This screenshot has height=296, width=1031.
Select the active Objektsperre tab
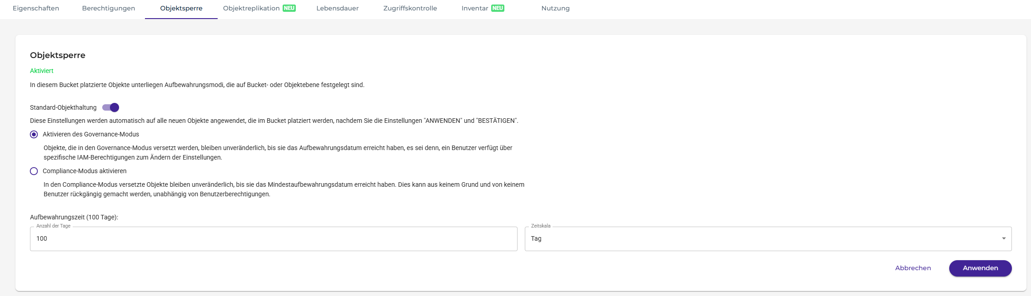click(181, 8)
